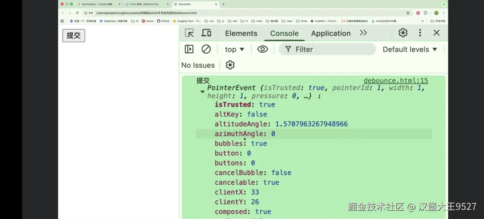Switch to the Console tab
Viewport: 484px width, 219px height.
284,33
